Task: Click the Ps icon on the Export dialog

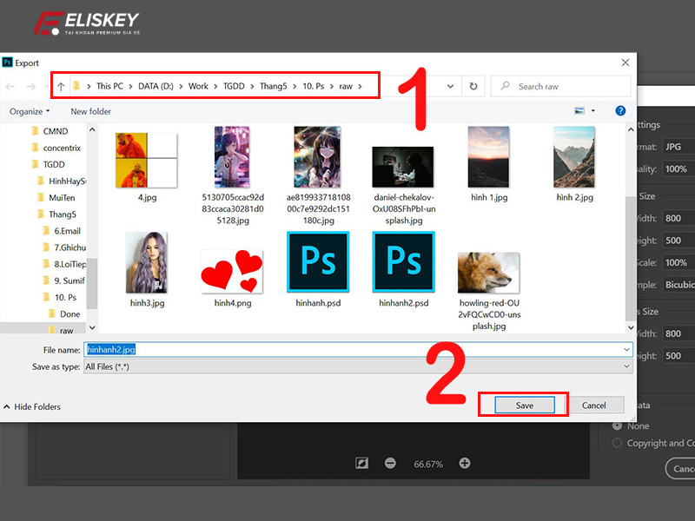Action: click(10, 63)
